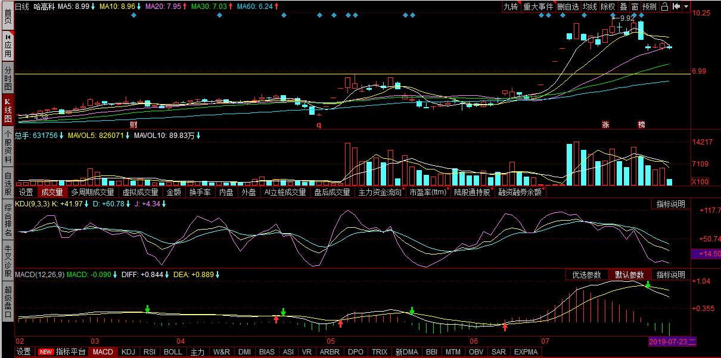Select 优选参数 for MACD
This screenshot has width=721, height=358.
pos(587,275)
